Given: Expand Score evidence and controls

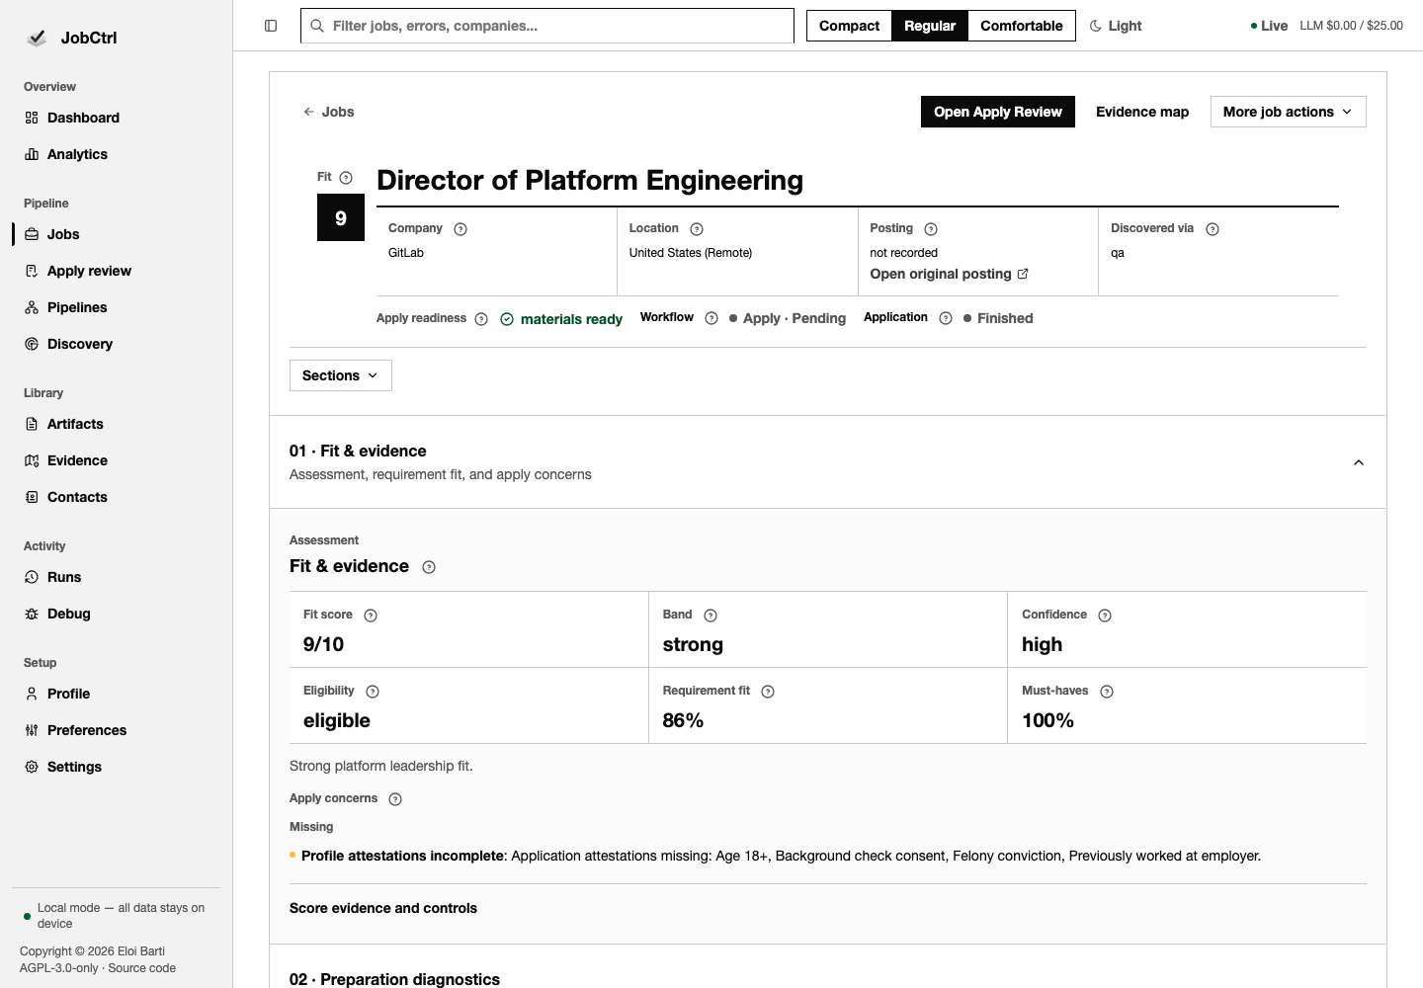Looking at the screenshot, I should coord(383,908).
